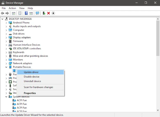Select the first ACPI Fan device
The image size is (160, 117).
(22, 100)
